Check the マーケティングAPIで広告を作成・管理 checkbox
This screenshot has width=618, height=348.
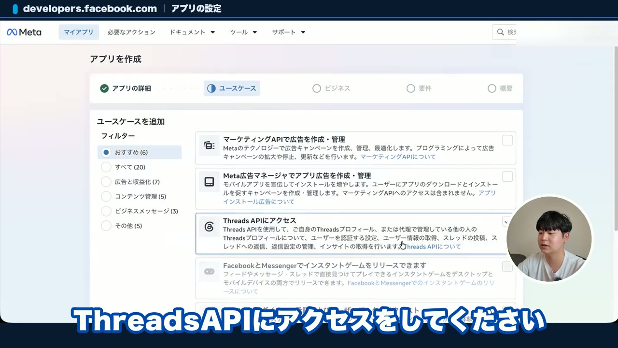(x=507, y=140)
